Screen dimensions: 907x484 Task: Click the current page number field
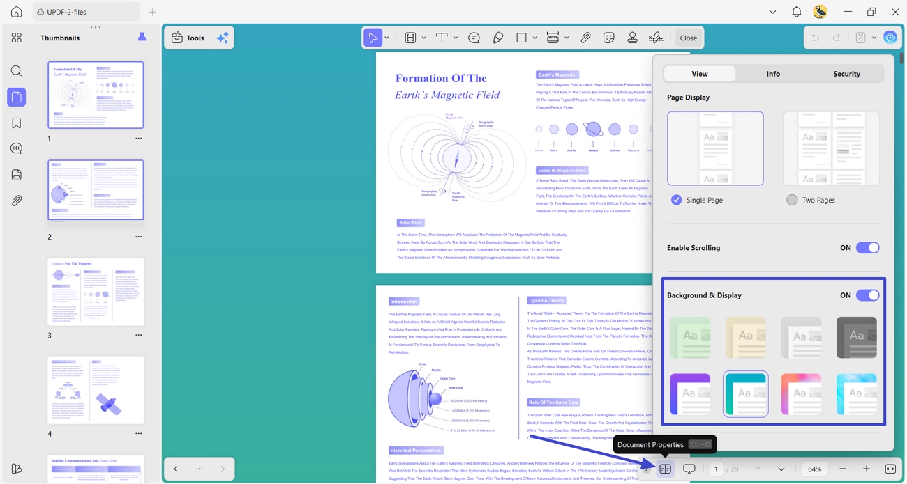point(716,469)
